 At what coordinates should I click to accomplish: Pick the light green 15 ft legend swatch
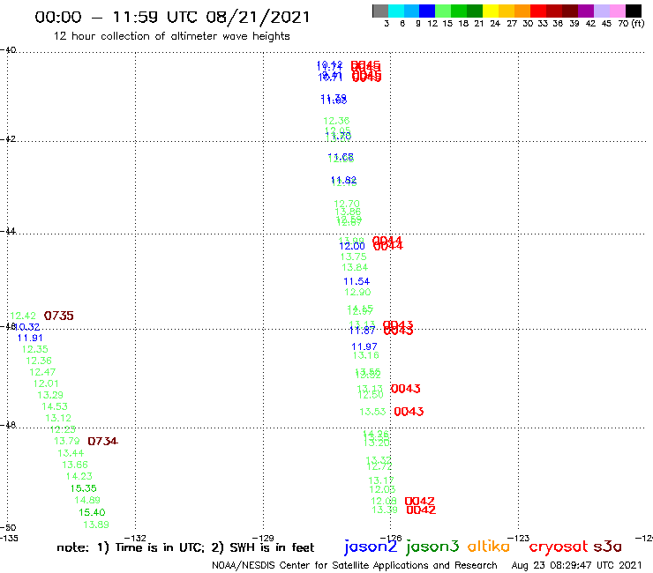(443, 11)
